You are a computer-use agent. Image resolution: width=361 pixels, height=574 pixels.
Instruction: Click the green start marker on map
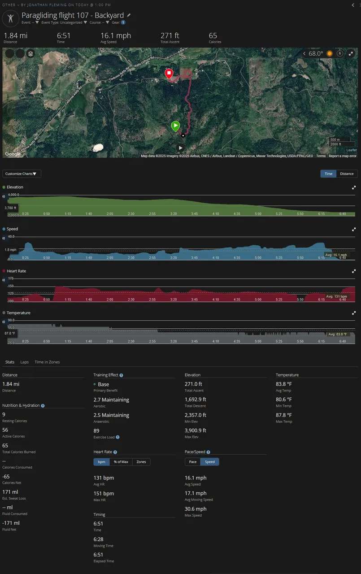(x=175, y=126)
